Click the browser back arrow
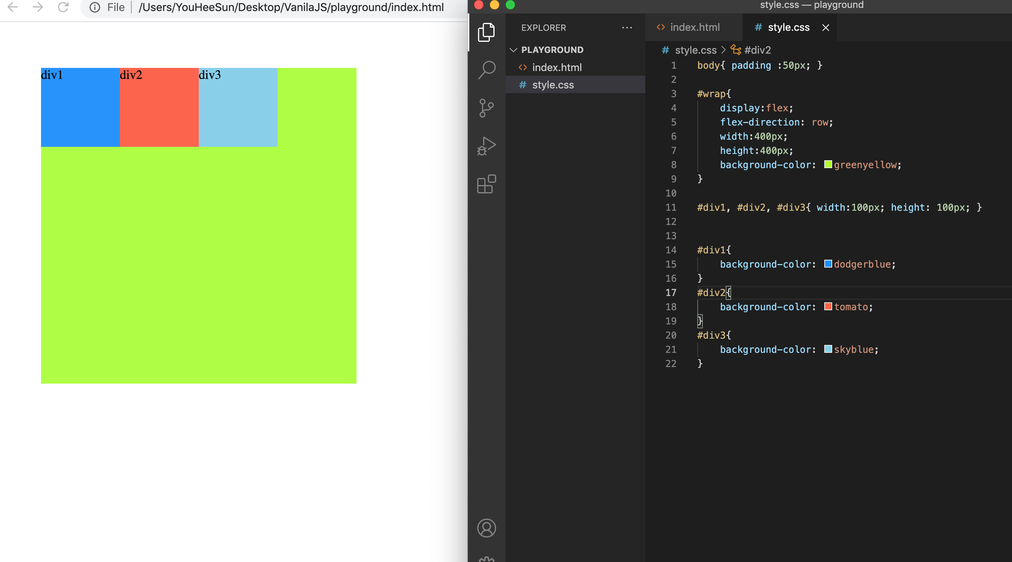Viewport: 1012px width, 562px height. 13,7
